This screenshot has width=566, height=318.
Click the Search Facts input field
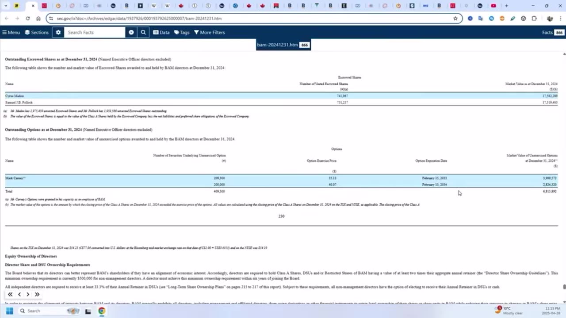95,32
